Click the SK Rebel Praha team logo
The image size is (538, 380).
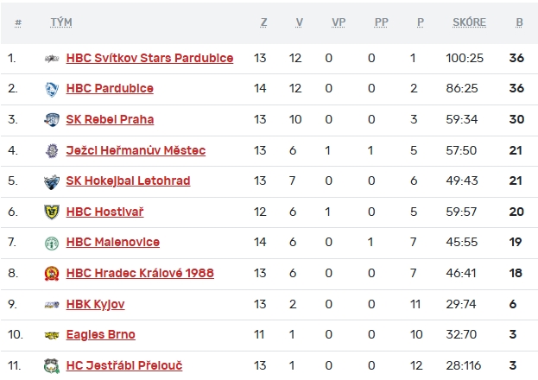click(52, 120)
